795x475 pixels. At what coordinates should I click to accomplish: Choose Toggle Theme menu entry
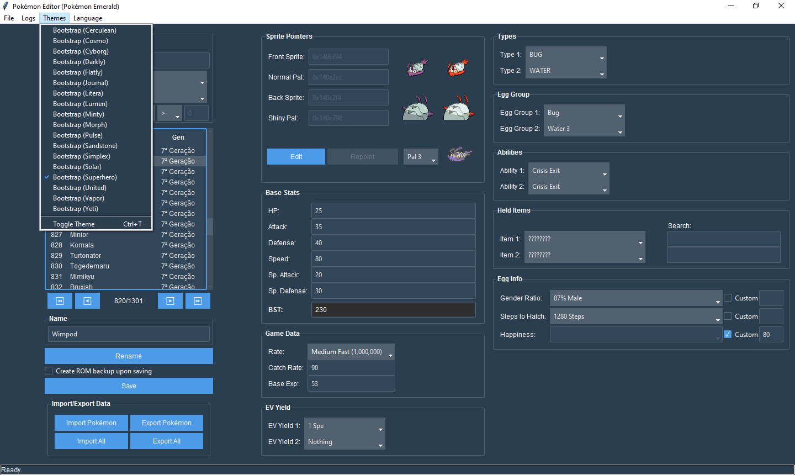74,224
